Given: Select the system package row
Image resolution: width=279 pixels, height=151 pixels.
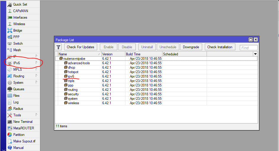Looking at the screenshot, I should pos(156,99).
